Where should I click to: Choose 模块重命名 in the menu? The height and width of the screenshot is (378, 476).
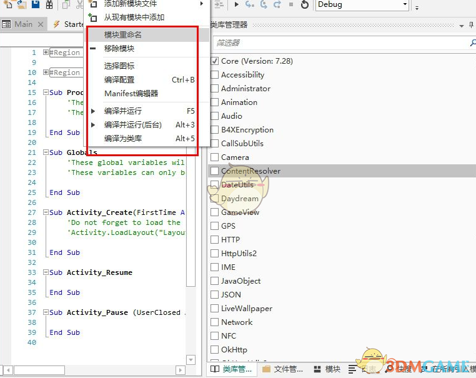point(147,34)
